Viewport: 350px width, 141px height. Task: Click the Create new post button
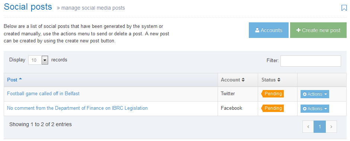pyautogui.click(x=318, y=30)
